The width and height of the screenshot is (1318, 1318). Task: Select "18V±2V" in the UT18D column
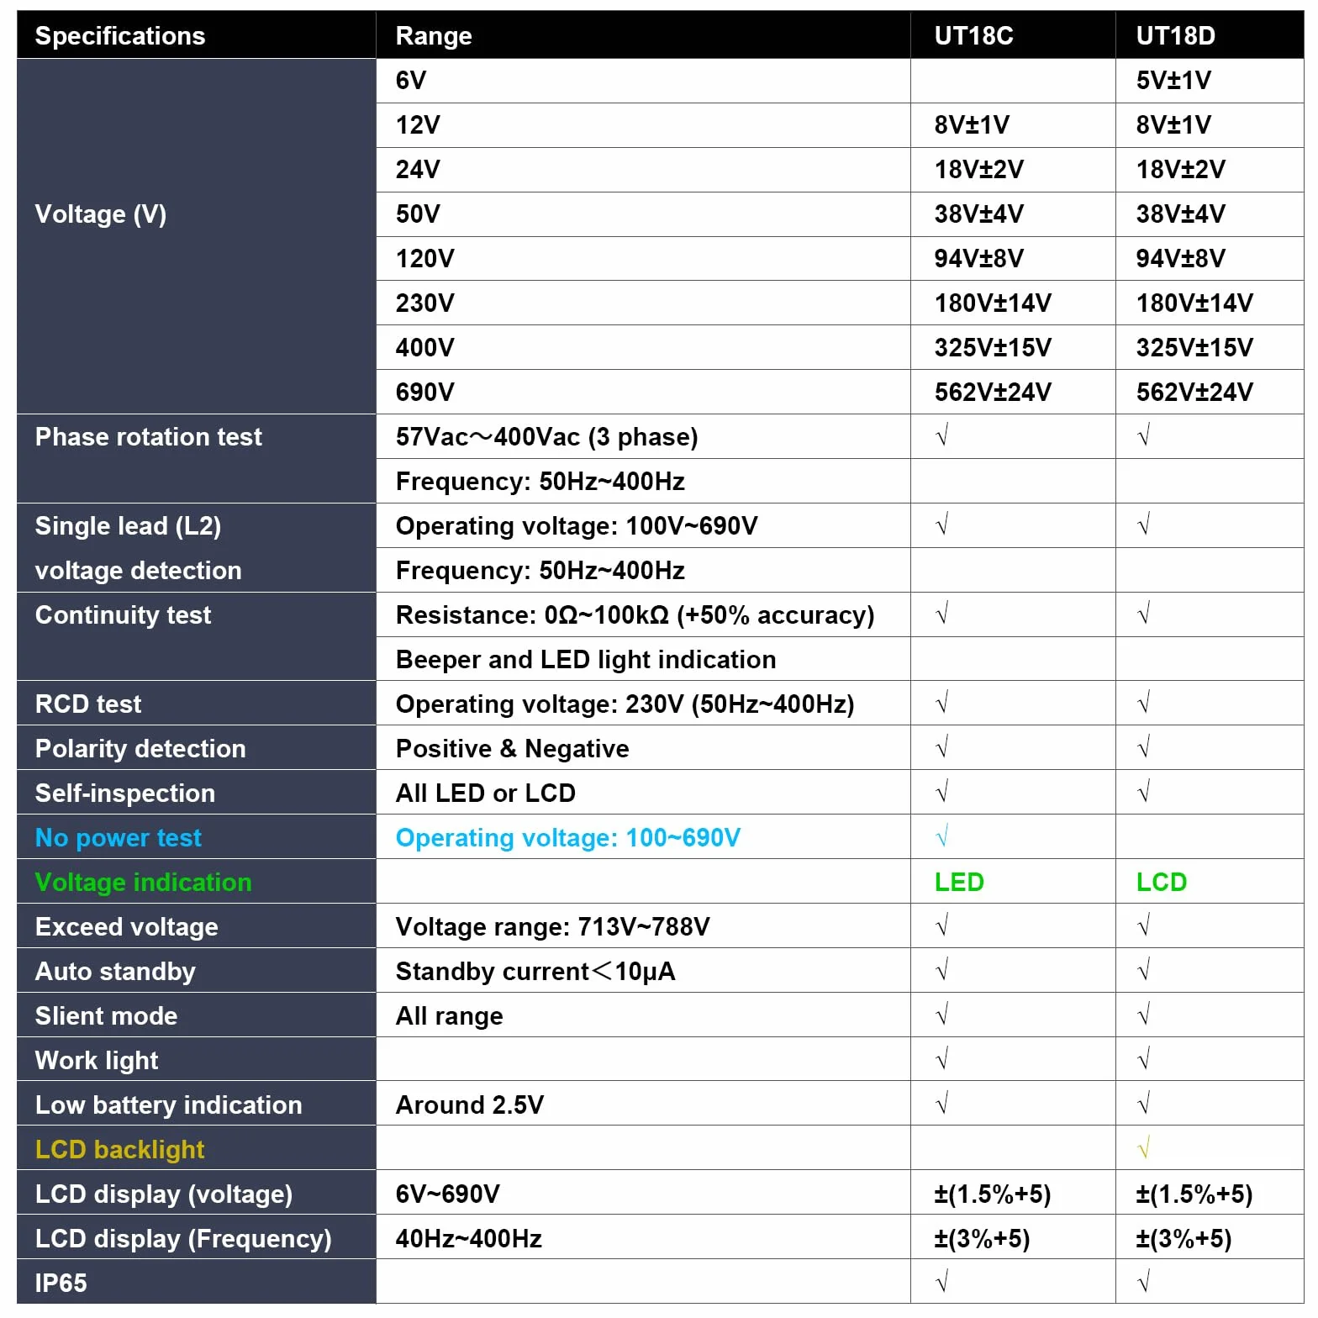point(1181,170)
